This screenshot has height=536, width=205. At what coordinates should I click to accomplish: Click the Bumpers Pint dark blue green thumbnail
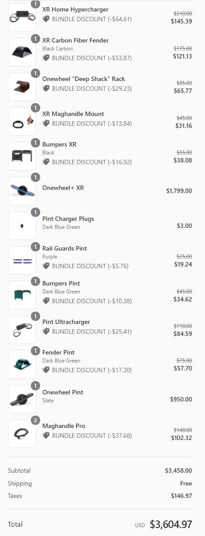click(22, 295)
